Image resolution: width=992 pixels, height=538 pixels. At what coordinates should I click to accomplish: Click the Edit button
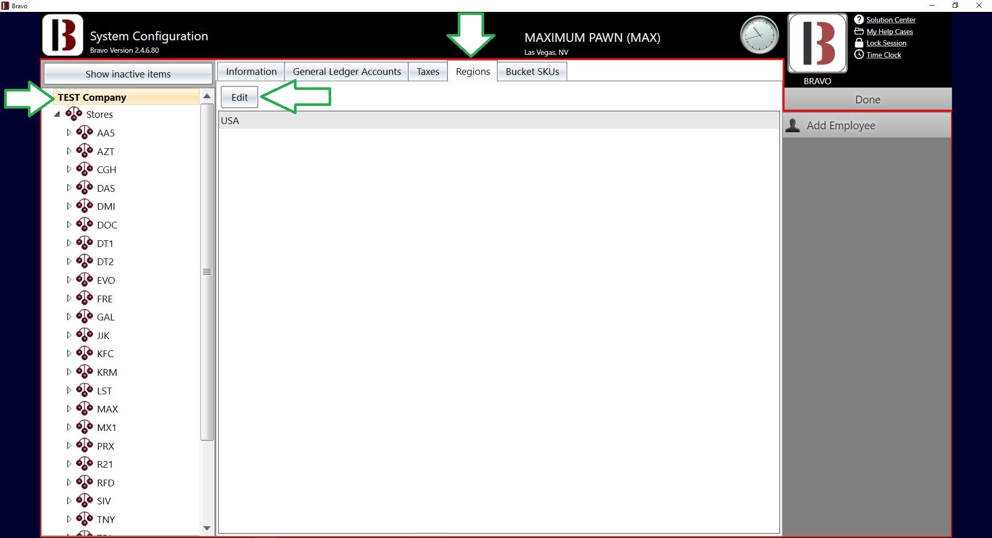point(239,97)
